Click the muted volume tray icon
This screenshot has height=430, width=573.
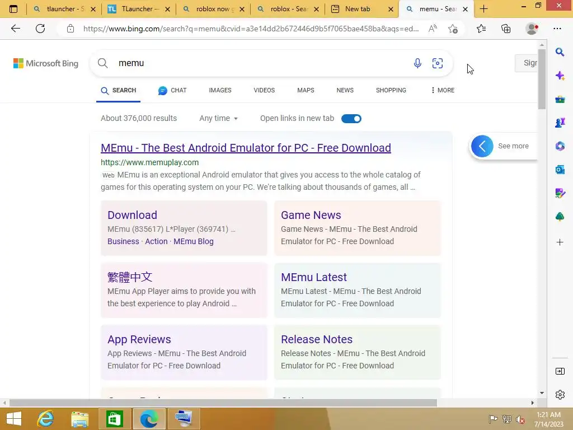pos(520,419)
